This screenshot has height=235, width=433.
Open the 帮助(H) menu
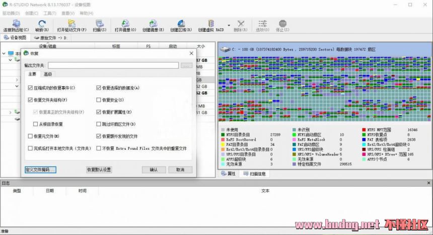[87, 13]
